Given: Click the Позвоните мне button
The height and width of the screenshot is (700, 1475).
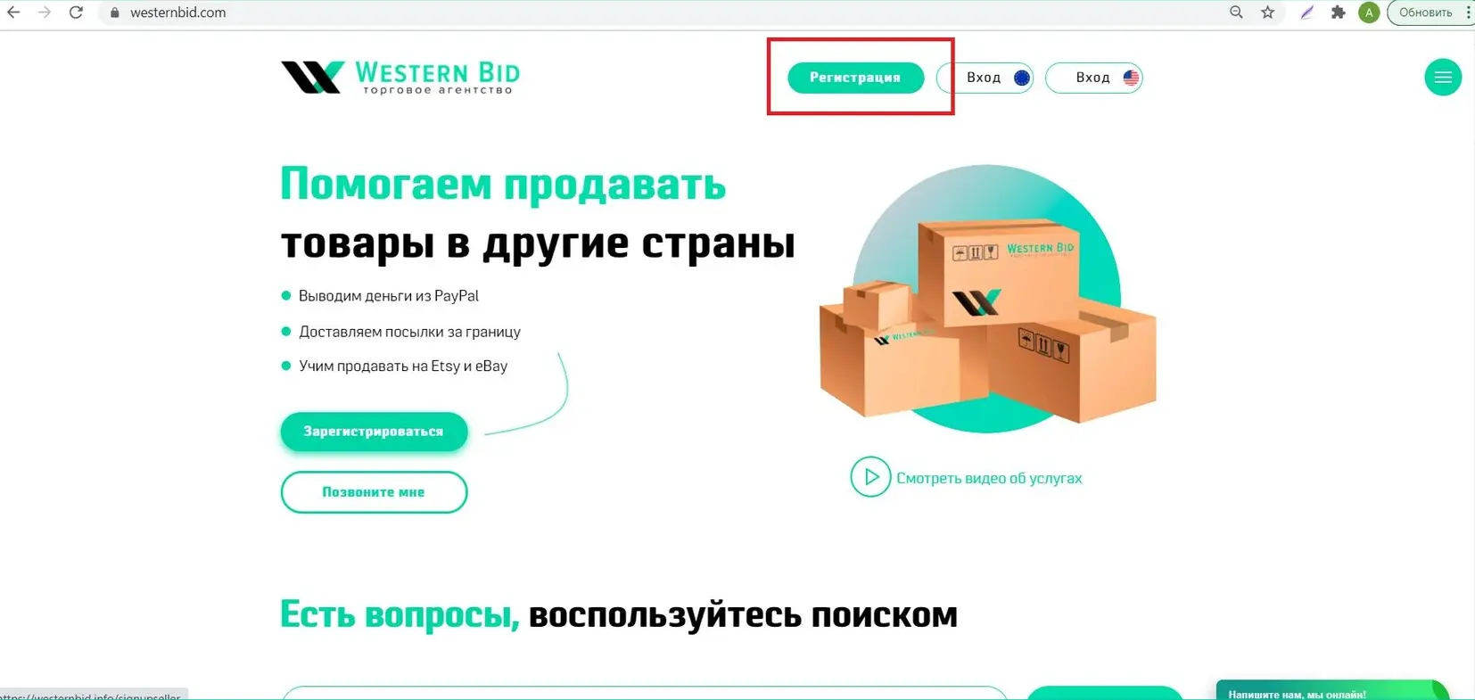Looking at the screenshot, I should pos(374,492).
